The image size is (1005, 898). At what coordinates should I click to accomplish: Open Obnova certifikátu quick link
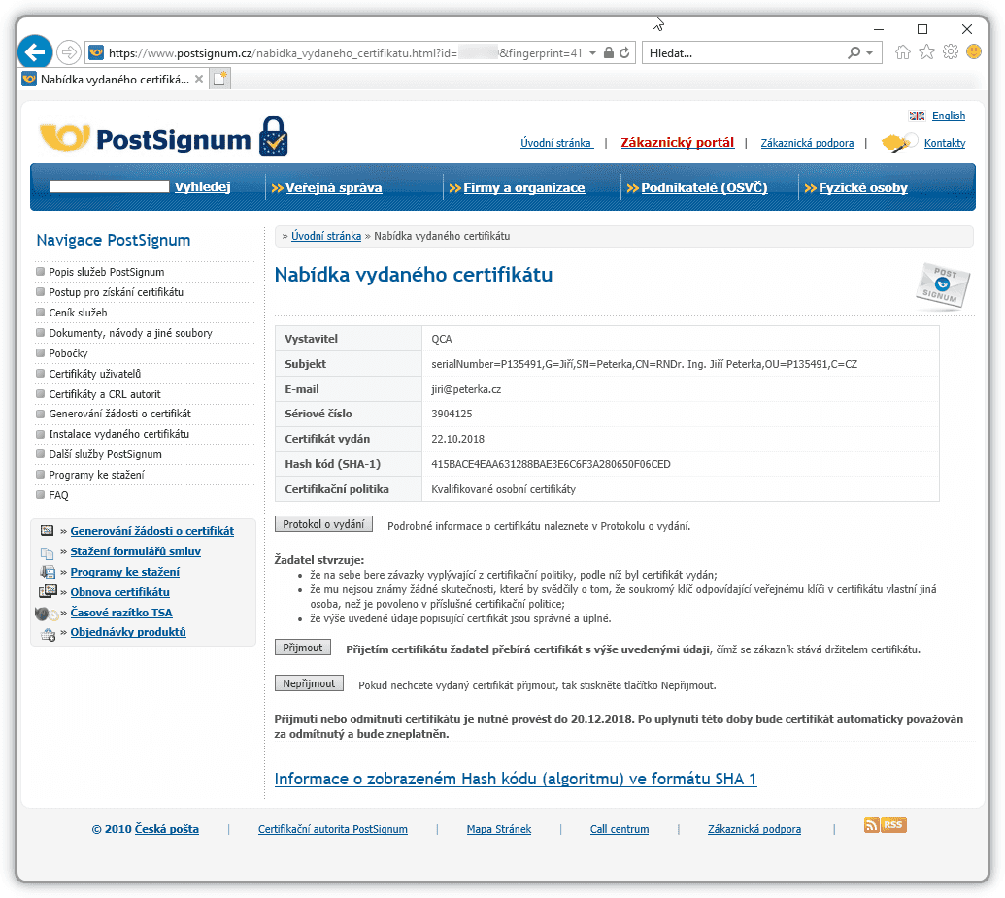119,592
